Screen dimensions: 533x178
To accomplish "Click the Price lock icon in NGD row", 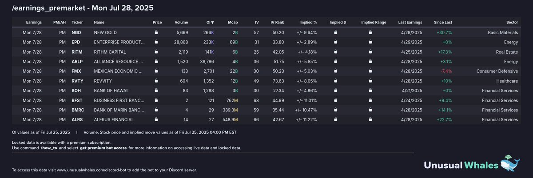I will click(156, 32).
